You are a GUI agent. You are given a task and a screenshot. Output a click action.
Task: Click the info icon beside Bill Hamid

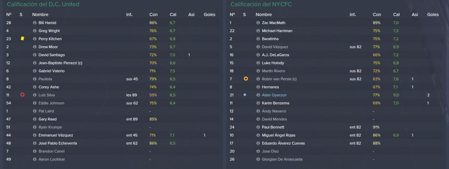[35, 23]
